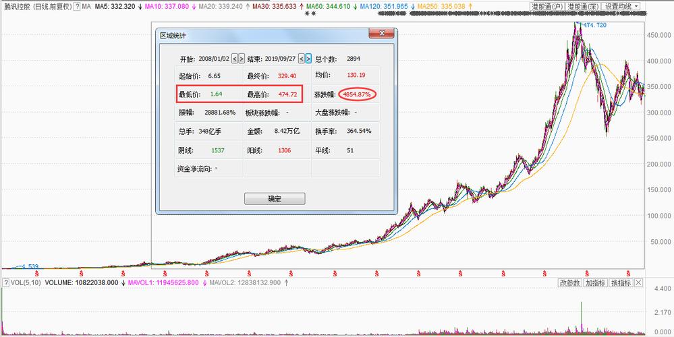Click the 港股通(沪) button
674x337 pixels.
coord(546,7)
